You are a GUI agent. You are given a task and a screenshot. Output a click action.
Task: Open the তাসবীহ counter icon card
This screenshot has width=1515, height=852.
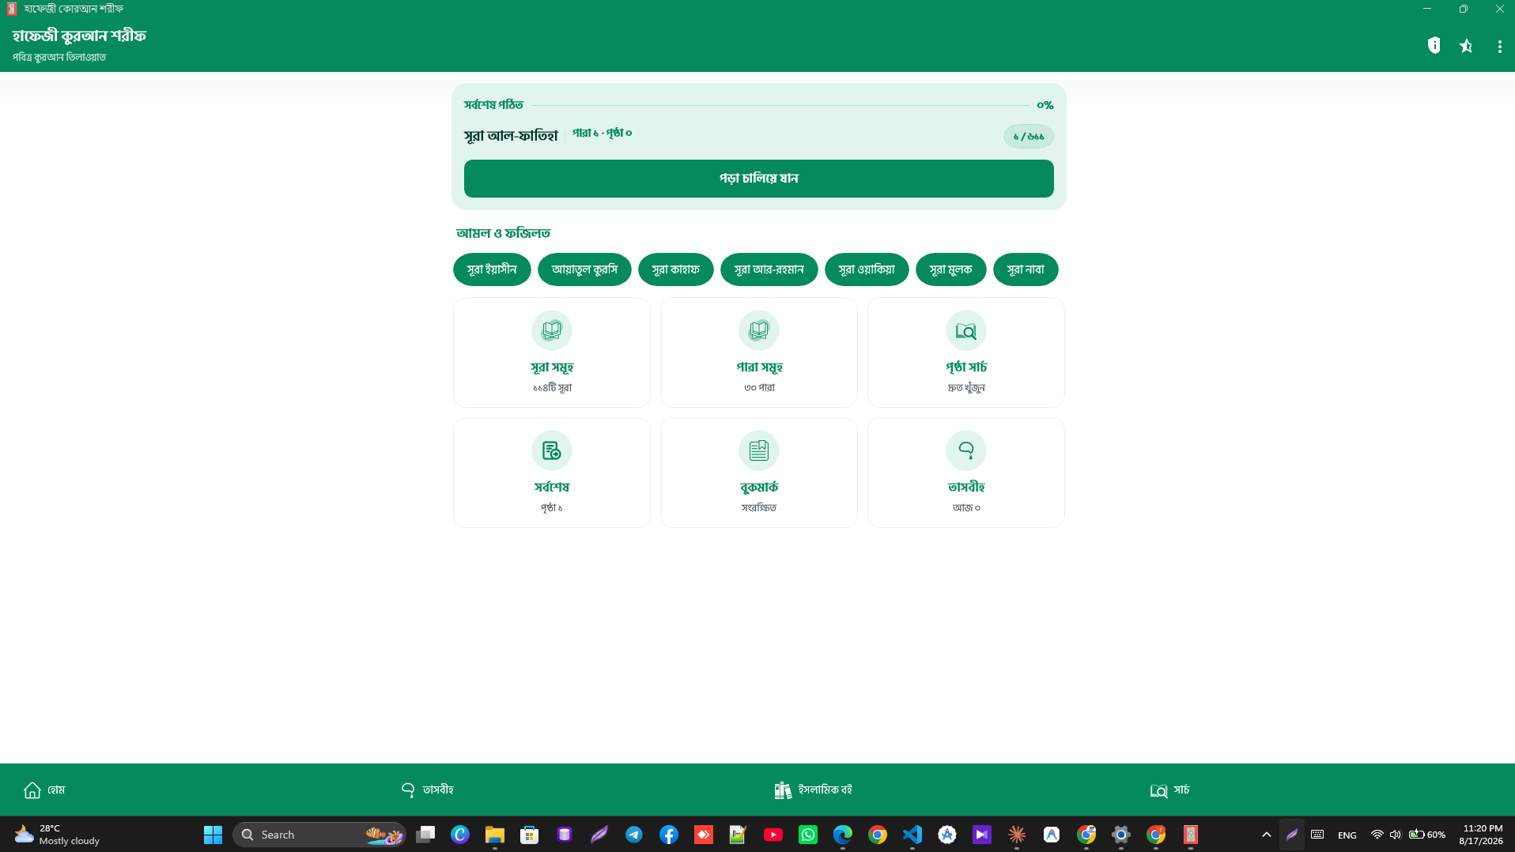tap(966, 473)
